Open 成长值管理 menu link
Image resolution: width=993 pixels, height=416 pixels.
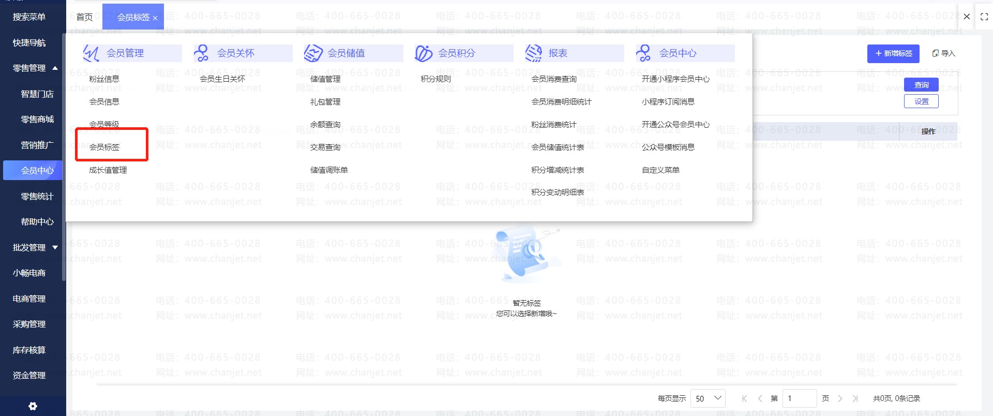[108, 170]
